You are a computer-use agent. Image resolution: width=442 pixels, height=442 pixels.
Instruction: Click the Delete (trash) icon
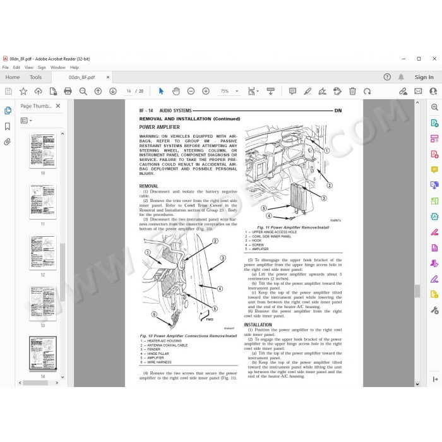352,92
